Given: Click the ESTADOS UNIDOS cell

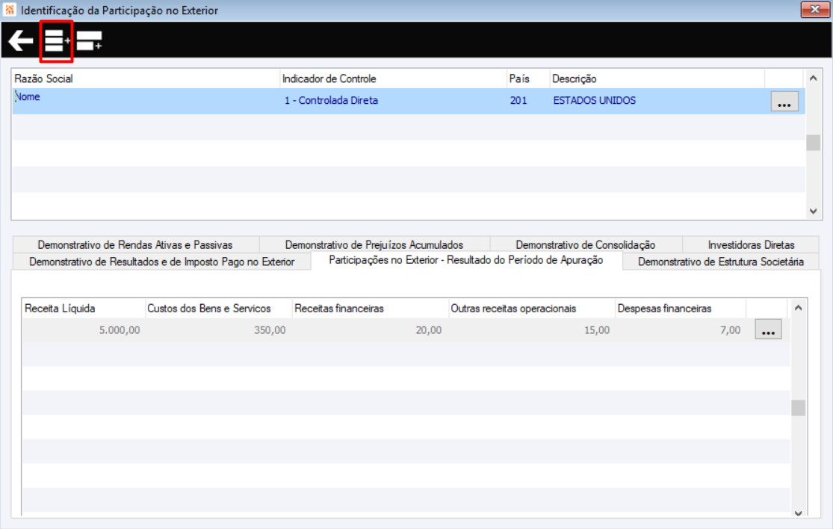Looking at the screenshot, I should [x=657, y=101].
